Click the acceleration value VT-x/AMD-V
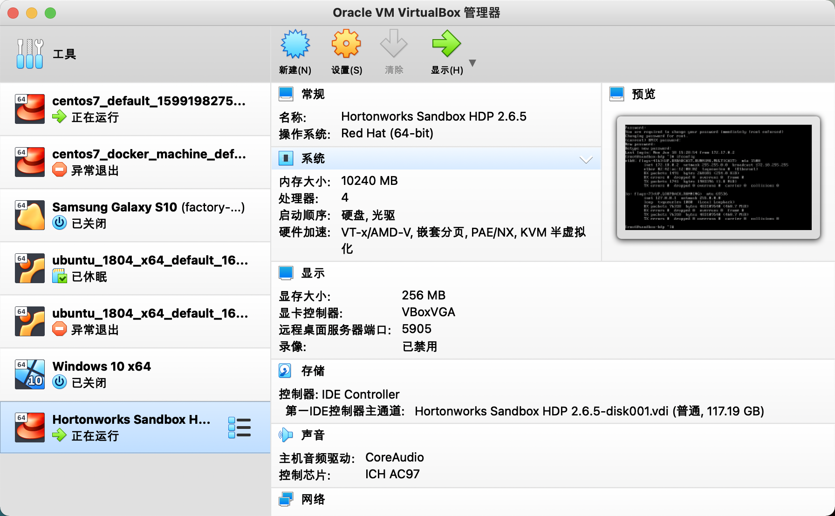 (376, 232)
